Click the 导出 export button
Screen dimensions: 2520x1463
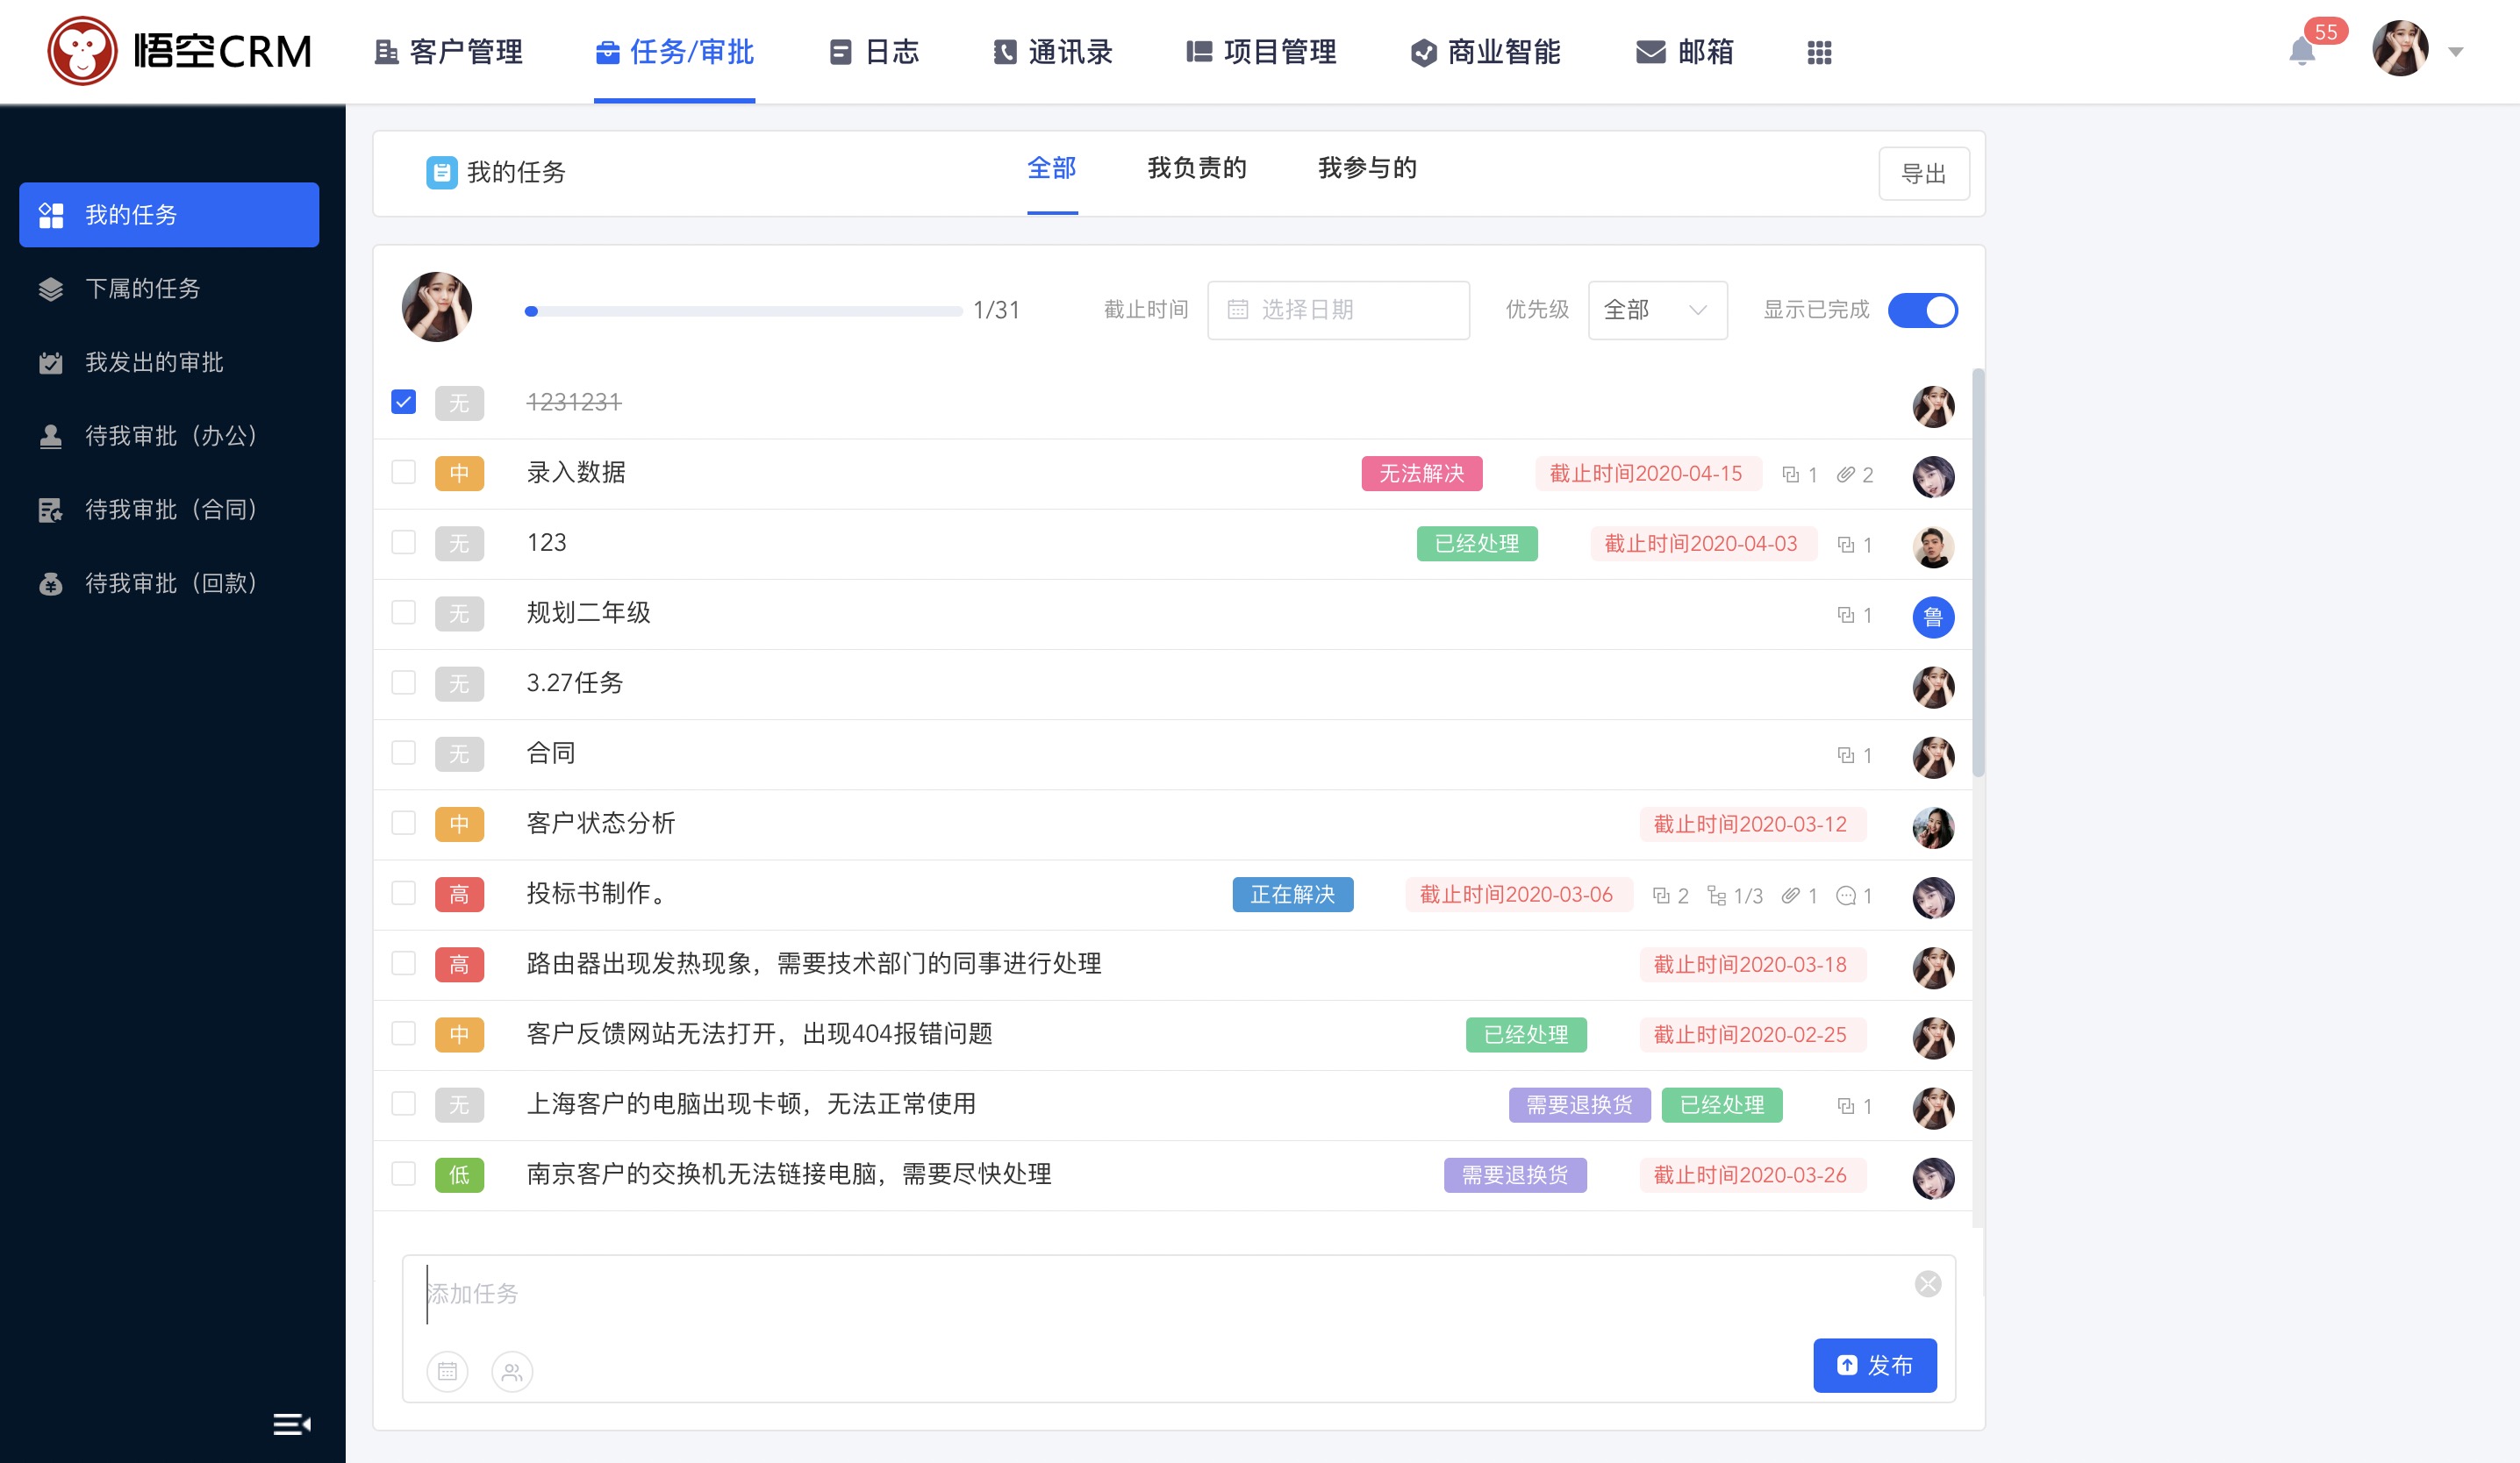tap(1924, 173)
